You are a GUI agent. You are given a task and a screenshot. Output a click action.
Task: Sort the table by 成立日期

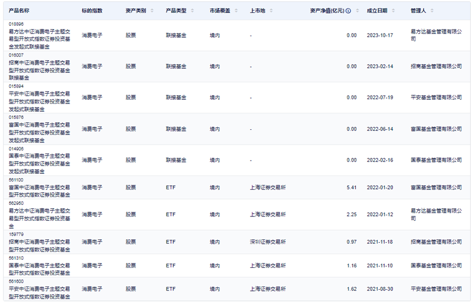394,11
